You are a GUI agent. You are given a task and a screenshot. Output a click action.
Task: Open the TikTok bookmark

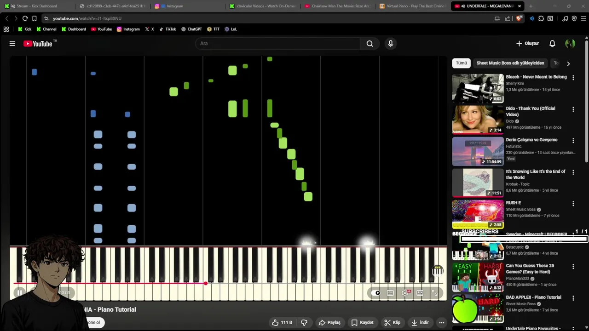click(167, 29)
